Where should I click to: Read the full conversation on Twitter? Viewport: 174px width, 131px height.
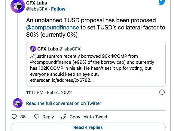coord(64,103)
